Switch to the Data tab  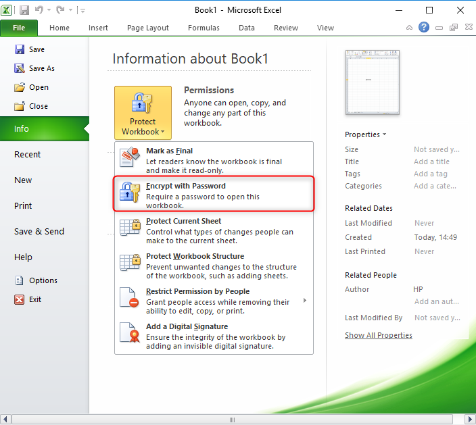tap(247, 28)
